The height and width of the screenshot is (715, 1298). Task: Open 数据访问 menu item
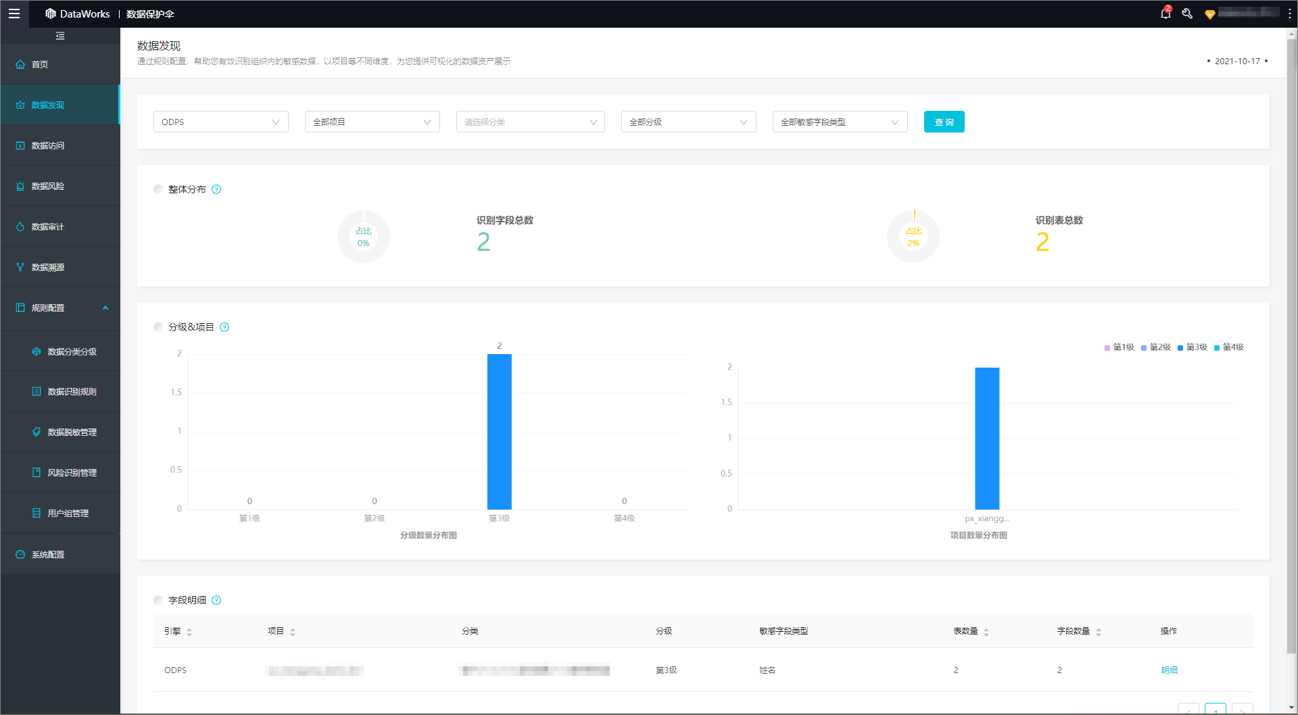pyautogui.click(x=60, y=145)
